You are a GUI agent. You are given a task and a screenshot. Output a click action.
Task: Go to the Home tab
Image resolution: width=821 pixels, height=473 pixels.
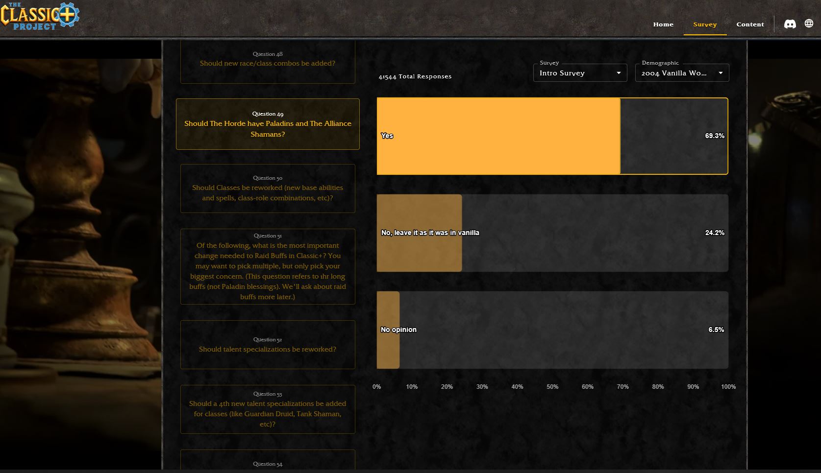[663, 24]
